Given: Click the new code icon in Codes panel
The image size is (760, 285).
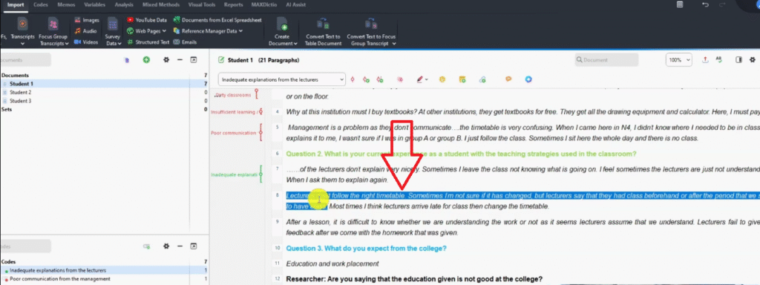Looking at the screenshot, I should 146,246.
